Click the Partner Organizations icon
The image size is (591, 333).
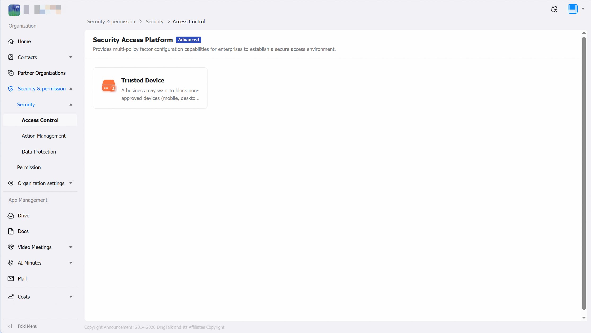click(x=11, y=73)
